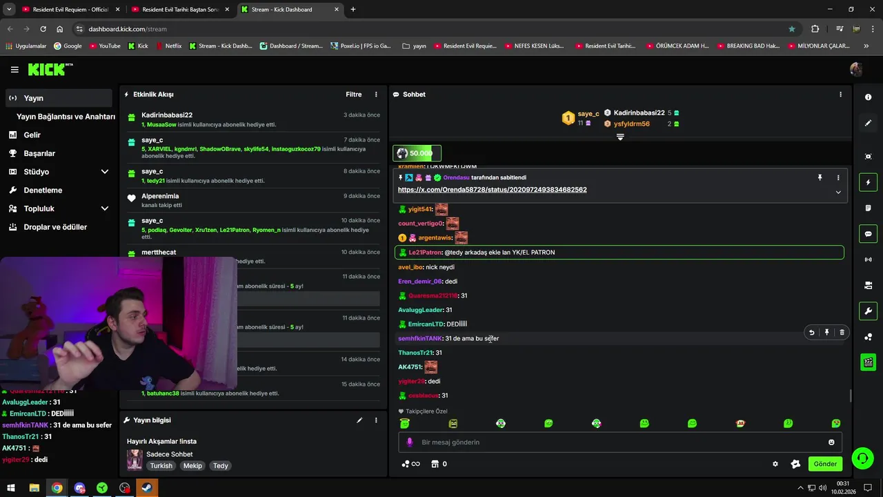
Task: Open the green headset support button
Action: (x=862, y=458)
